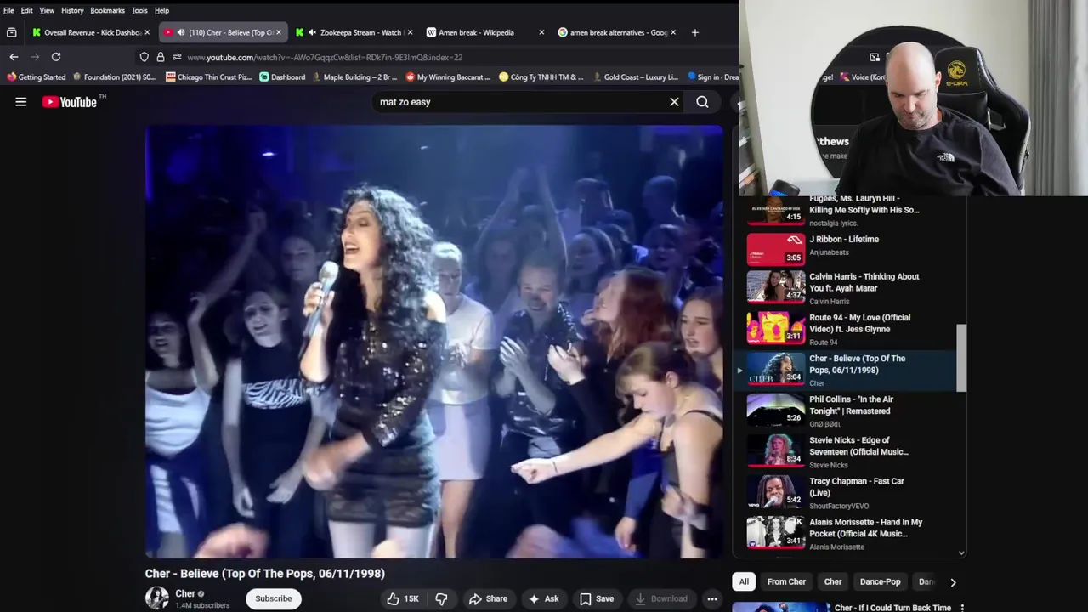Close the Amen break Wikipedia tab
This screenshot has height=612, width=1088.
(541, 32)
